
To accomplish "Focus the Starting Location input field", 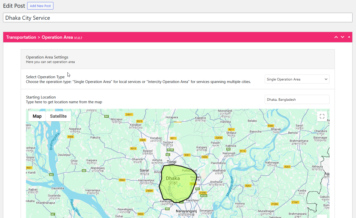I will pos(297,99).
